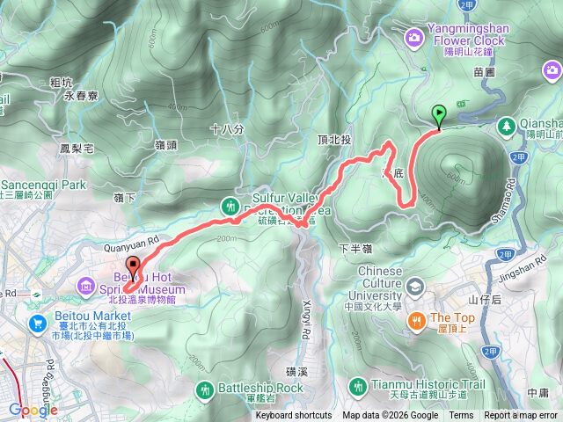Screen dimensions: 563x422
Task: Select the Beitou Market shopping cart icon
Action: click(38, 324)
